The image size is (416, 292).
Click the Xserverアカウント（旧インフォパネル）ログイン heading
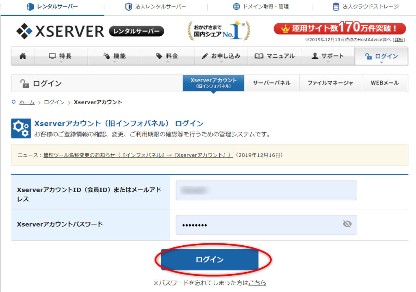(119, 123)
